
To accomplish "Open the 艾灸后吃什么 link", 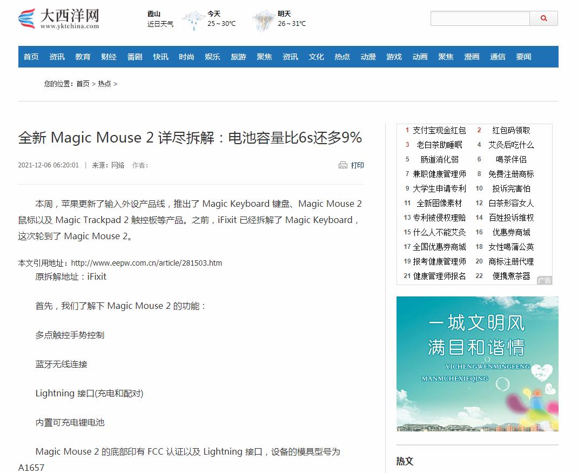I will (511, 145).
